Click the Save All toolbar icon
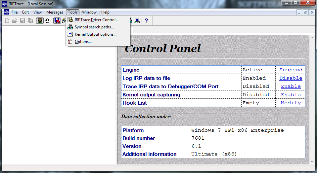This screenshot has width=317, height=173. pyautogui.click(x=30, y=20)
